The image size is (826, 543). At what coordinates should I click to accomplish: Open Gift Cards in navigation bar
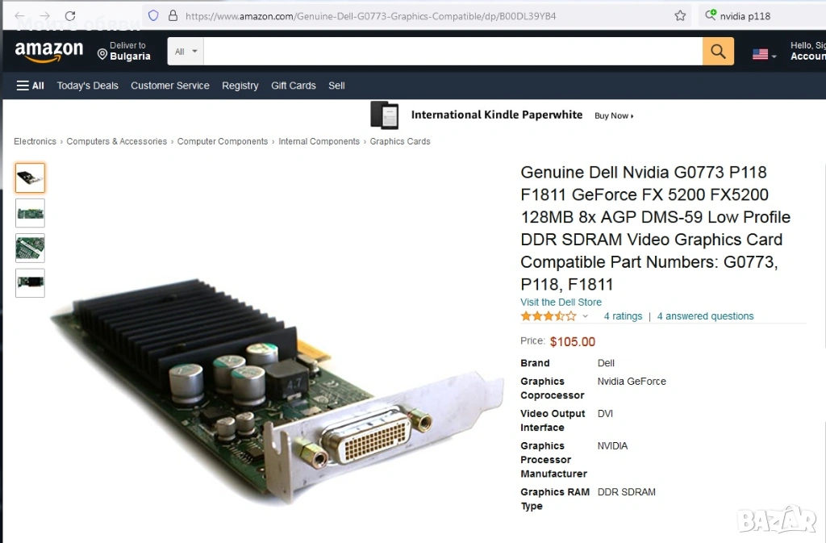(x=294, y=86)
